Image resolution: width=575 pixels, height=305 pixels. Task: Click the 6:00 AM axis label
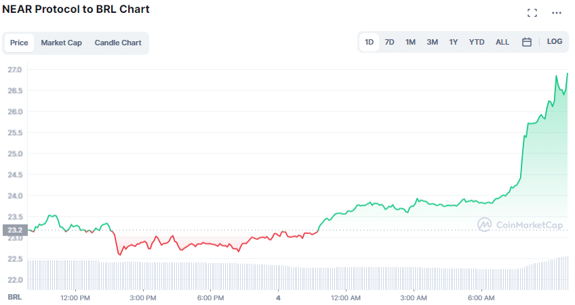tap(481, 298)
